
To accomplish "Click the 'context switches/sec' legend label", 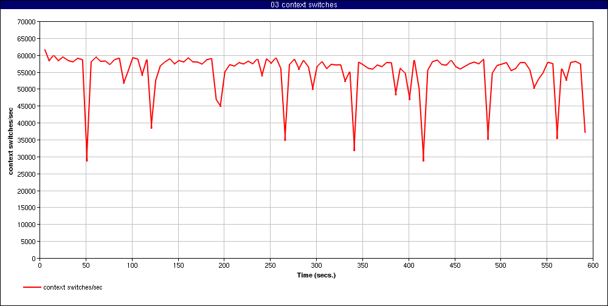I will pyautogui.click(x=73, y=287).
